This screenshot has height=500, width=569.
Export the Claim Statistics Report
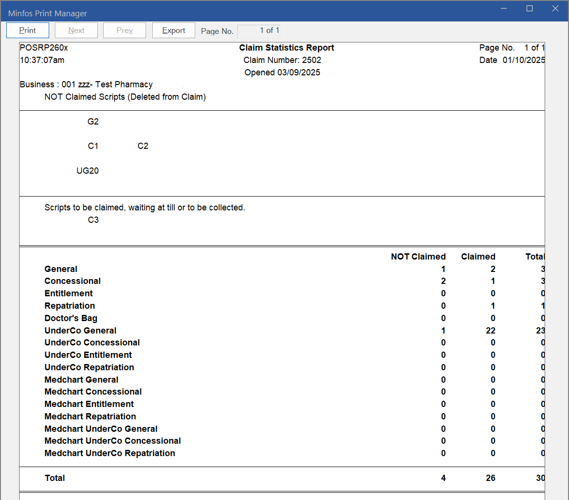tap(173, 31)
